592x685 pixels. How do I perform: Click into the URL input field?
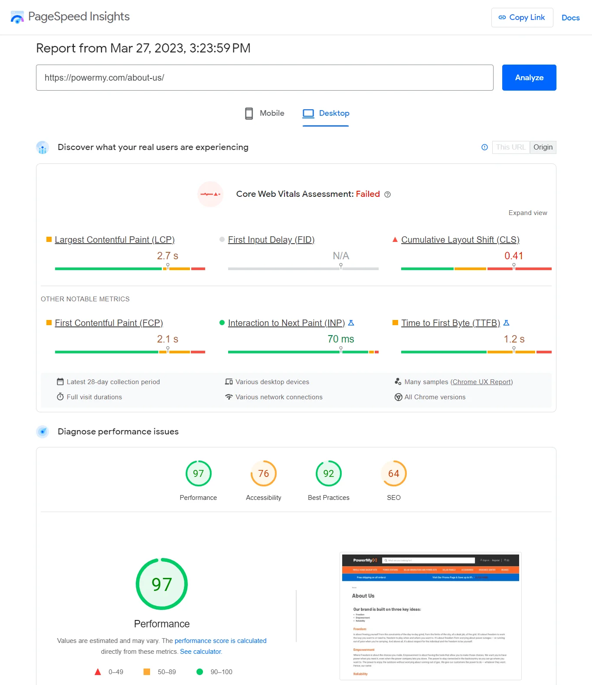265,78
